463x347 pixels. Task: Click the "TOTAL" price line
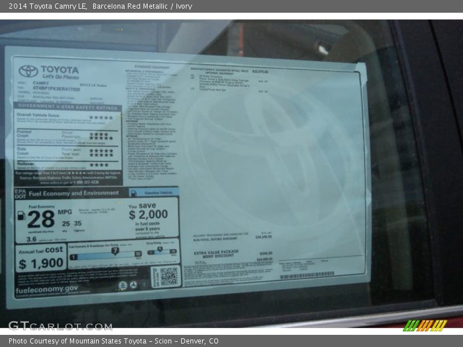click(x=233, y=261)
